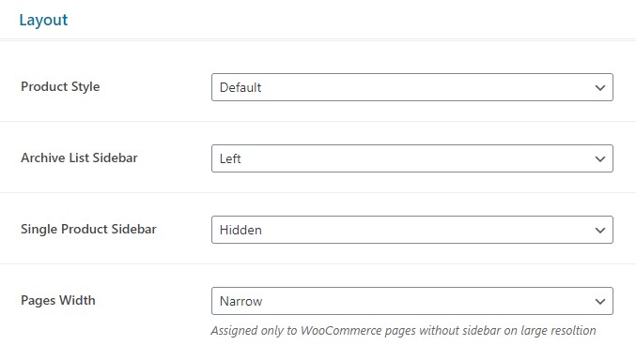Image resolution: width=636 pixels, height=360 pixels.
Task: Click the chevron arrow in Product Style select
Action: [x=600, y=88]
